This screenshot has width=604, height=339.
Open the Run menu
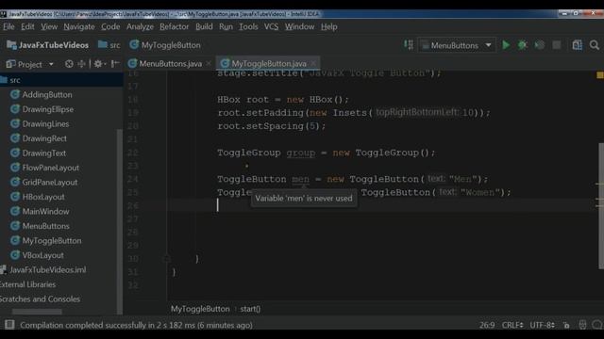(226, 26)
